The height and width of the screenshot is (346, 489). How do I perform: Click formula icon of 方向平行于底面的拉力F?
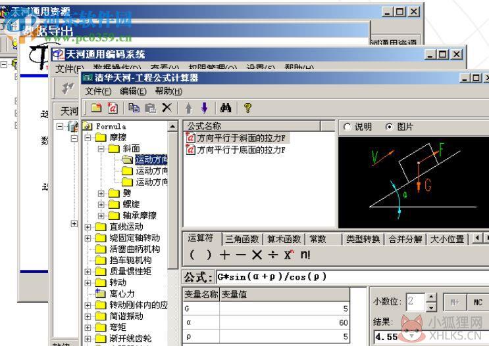(190, 150)
